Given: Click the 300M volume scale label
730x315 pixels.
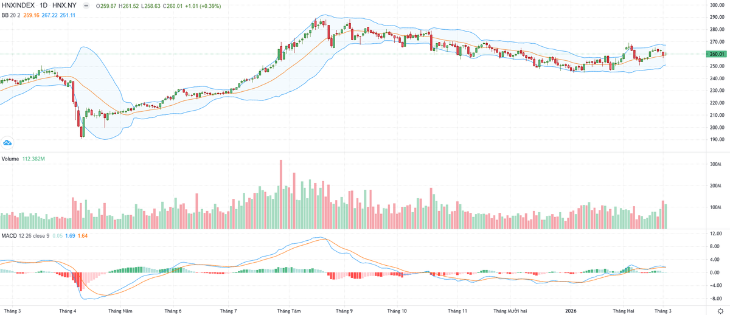Looking at the screenshot, I should click(716, 164).
